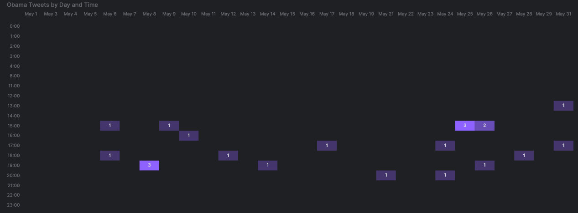Click the May 7 column label
This screenshot has width=578, height=213.
(130, 14)
